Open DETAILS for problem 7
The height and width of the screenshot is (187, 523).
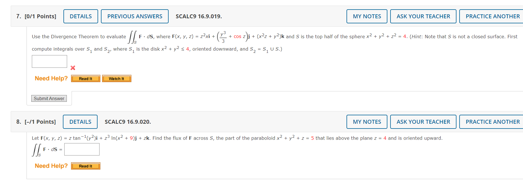pyautogui.click(x=81, y=16)
